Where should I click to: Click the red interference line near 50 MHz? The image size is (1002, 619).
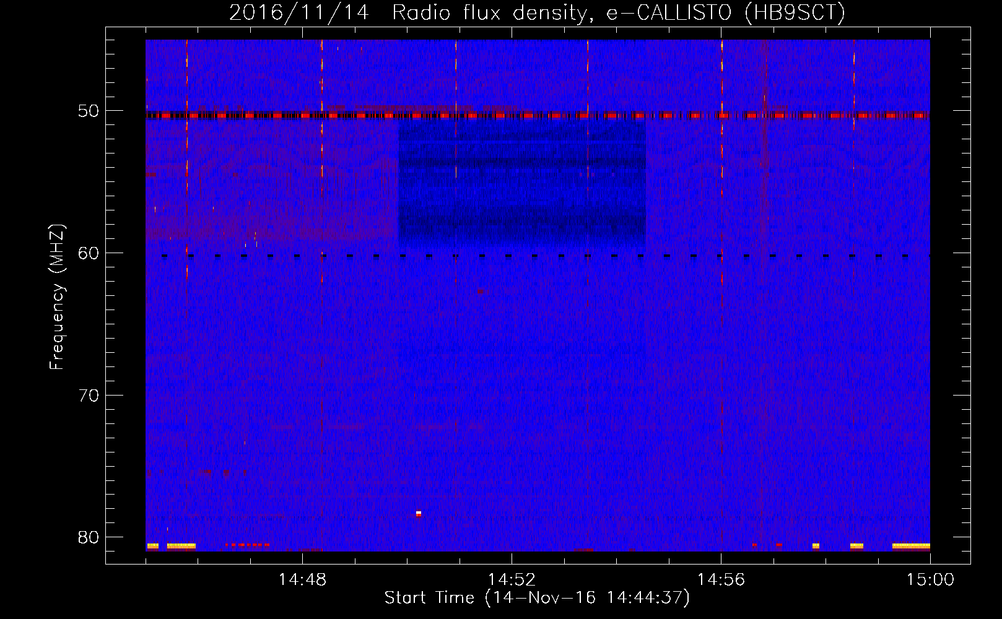(538, 115)
